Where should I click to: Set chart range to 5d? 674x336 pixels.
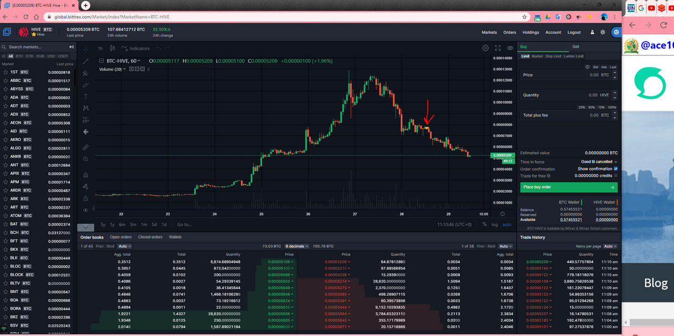tap(154, 224)
